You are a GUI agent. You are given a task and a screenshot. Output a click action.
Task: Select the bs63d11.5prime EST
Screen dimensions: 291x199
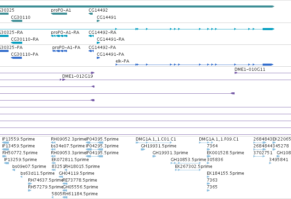pos(21,177)
